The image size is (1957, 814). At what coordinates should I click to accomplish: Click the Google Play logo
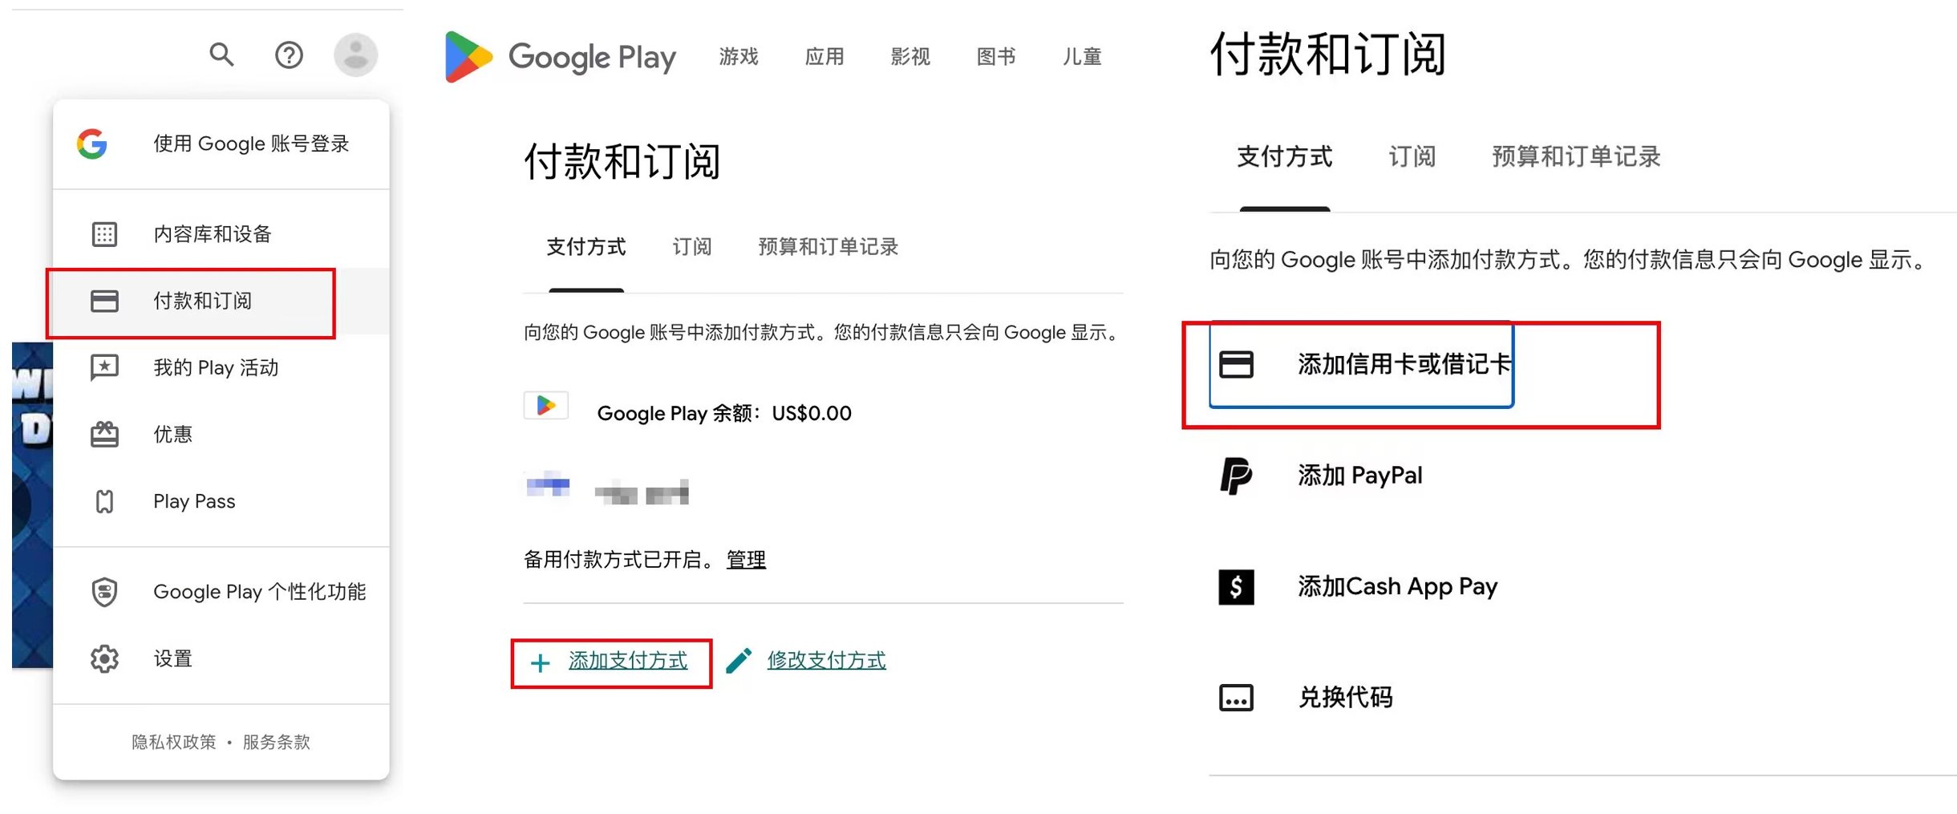point(561,57)
